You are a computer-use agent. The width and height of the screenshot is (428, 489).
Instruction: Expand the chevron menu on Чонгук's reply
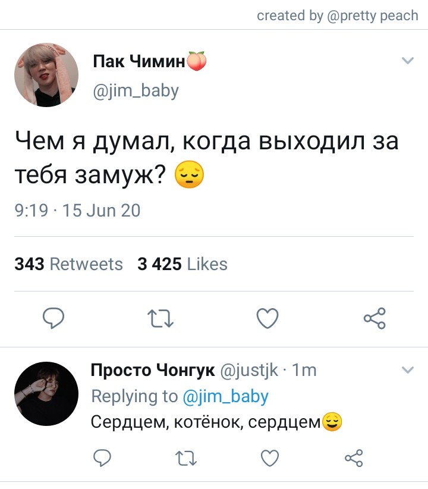(408, 370)
